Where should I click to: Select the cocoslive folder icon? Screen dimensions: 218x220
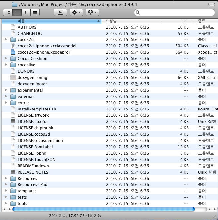(13, 65)
